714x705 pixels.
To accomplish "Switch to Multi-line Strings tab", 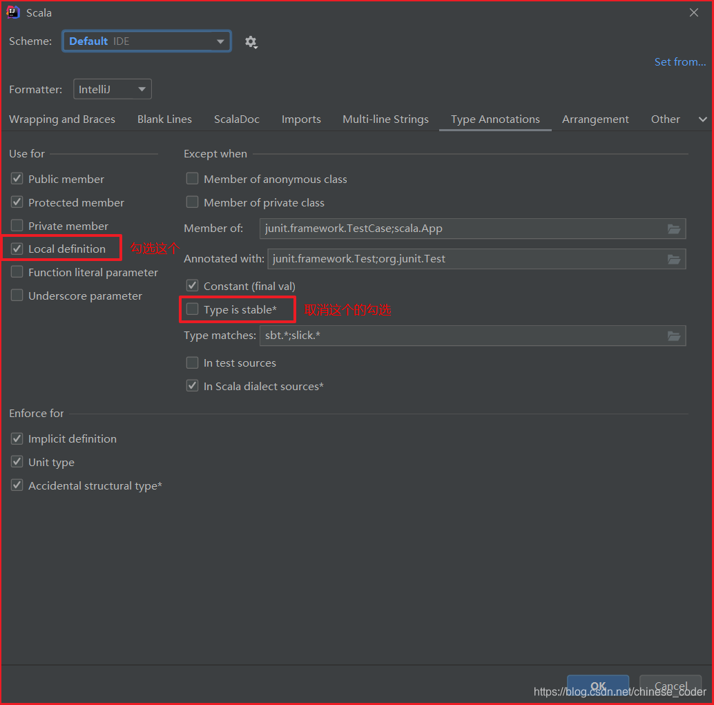I will (x=385, y=119).
